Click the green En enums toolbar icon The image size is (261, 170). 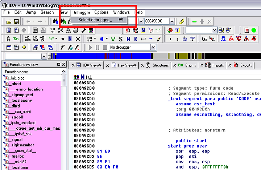[16, 39]
